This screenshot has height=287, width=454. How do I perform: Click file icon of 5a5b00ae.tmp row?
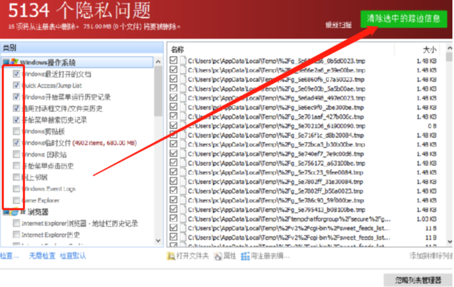coord(183,89)
